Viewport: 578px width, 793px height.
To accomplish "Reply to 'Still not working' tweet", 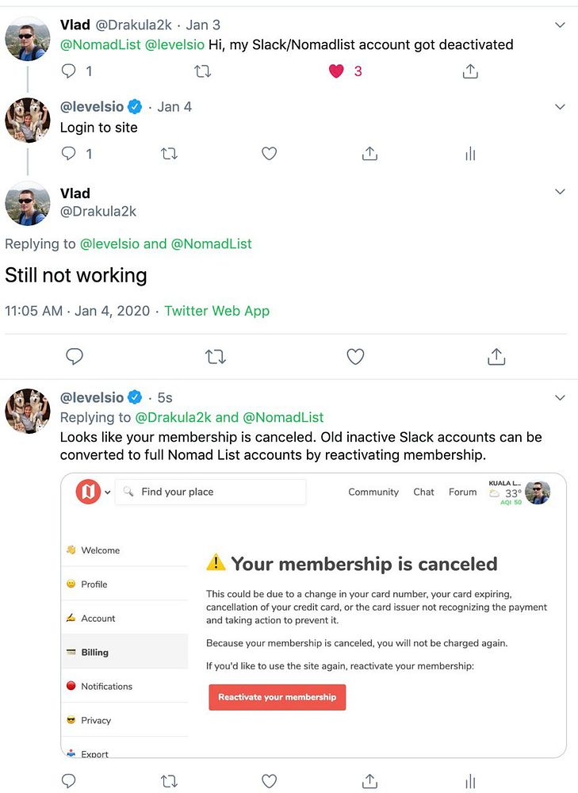I will point(75,357).
